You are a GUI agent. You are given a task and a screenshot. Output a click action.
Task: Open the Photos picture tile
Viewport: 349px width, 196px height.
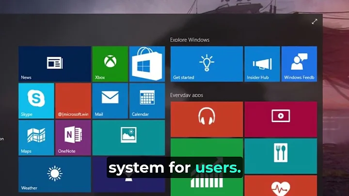tap(128, 138)
